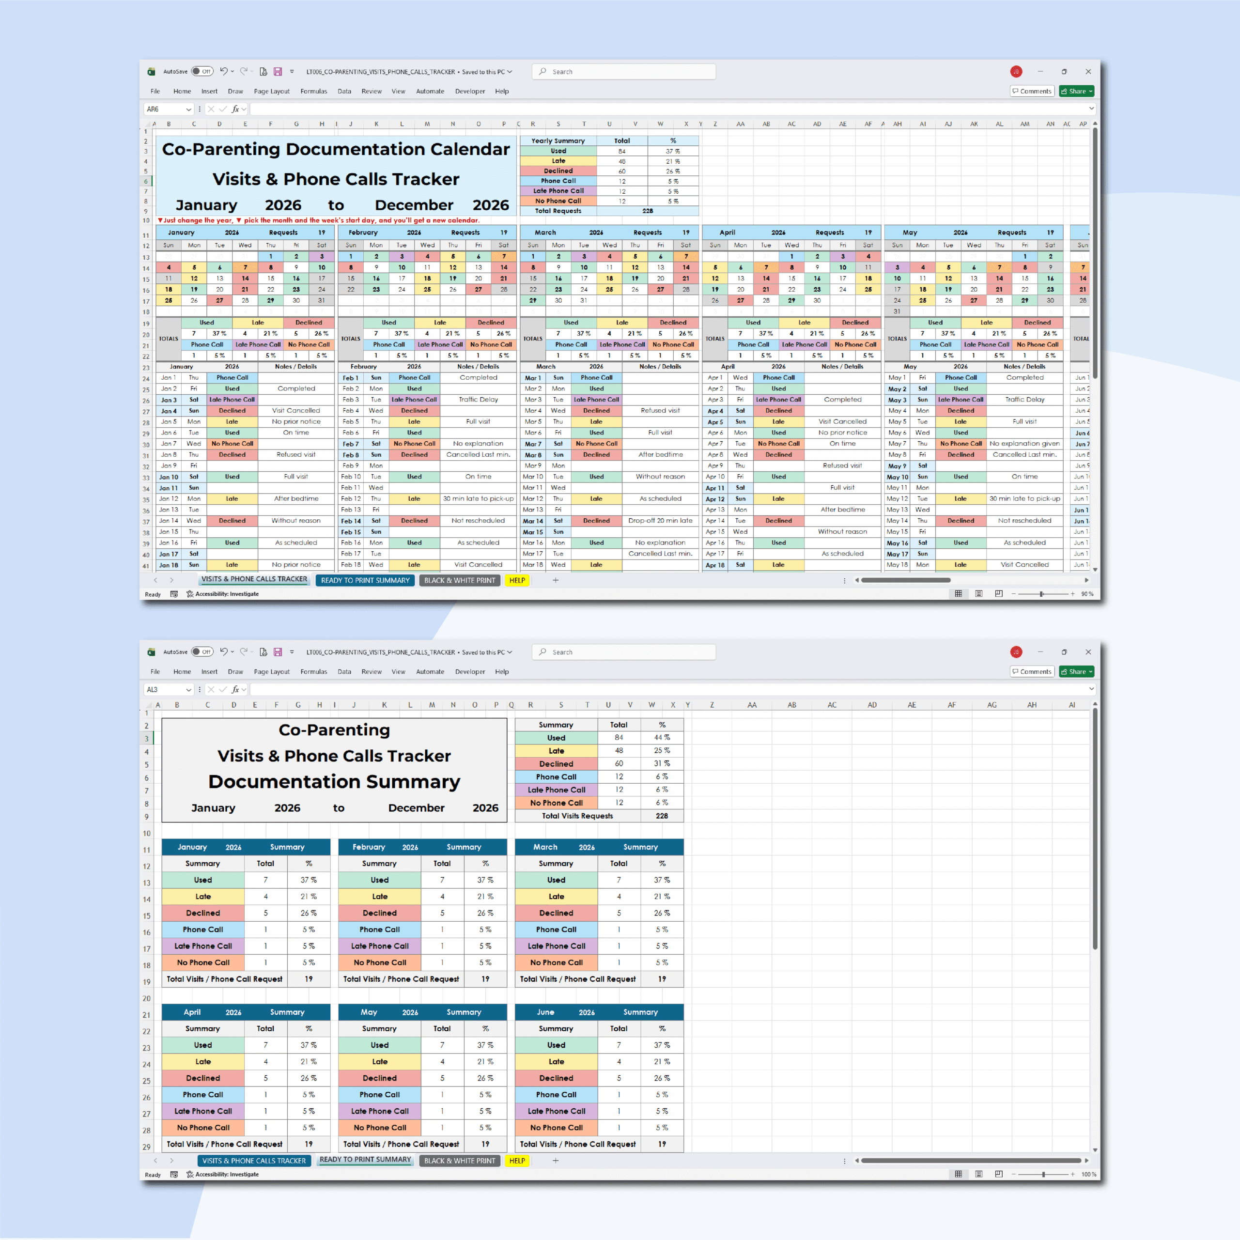This screenshot has height=1240, width=1240.
Task: Select the Save icon in Quick Access Toolbar
Action: [x=278, y=71]
